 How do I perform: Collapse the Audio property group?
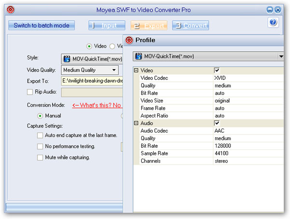[136, 123]
